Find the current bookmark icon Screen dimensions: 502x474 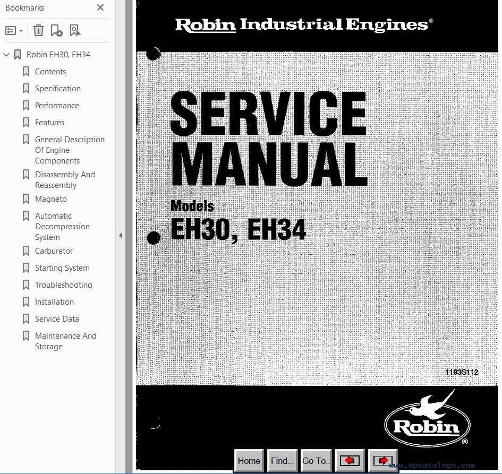[75, 31]
